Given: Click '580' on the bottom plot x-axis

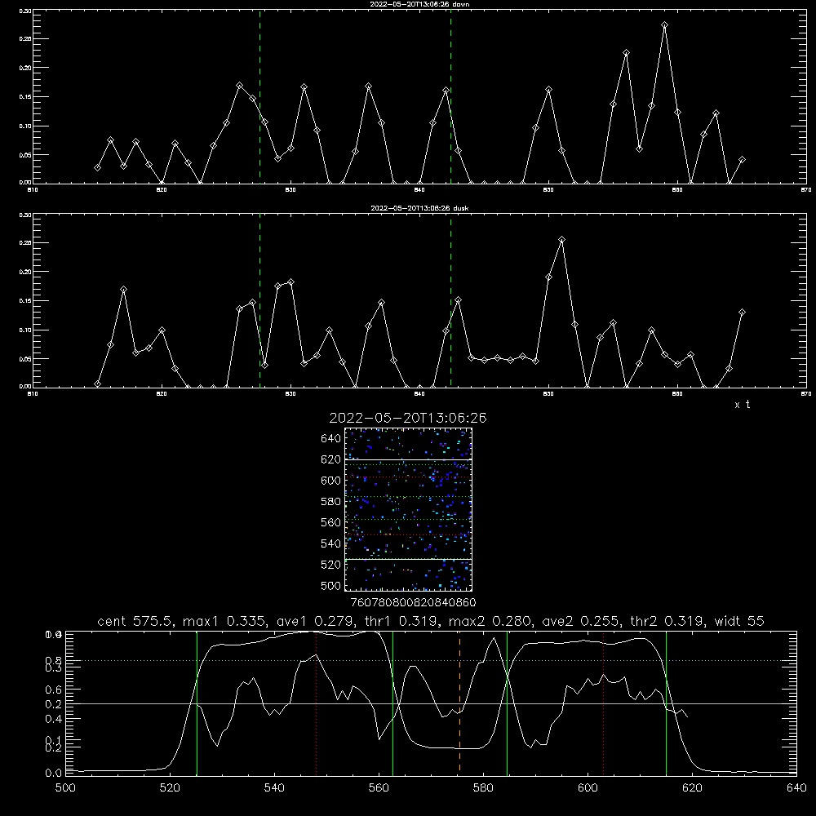Looking at the screenshot, I should [483, 788].
